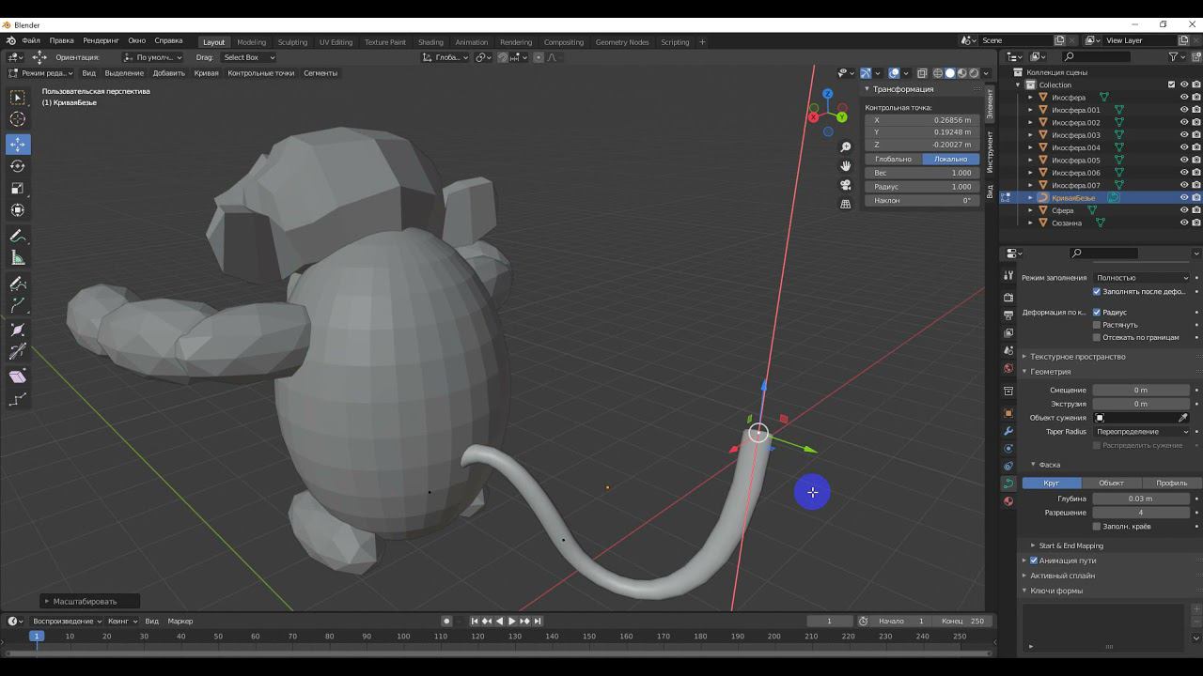Click the camera view icon in viewport
Screen dimensions: 1203x676
pyautogui.click(x=846, y=185)
